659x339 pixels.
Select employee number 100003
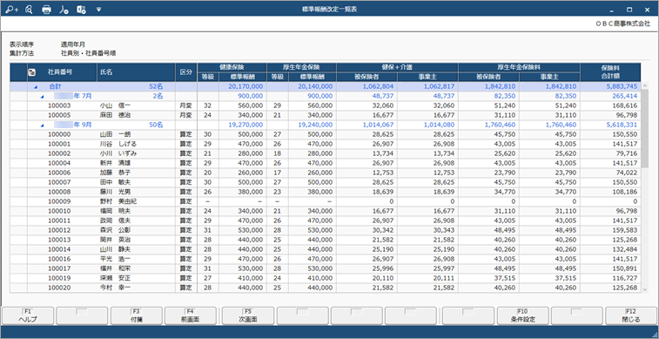(x=59, y=105)
